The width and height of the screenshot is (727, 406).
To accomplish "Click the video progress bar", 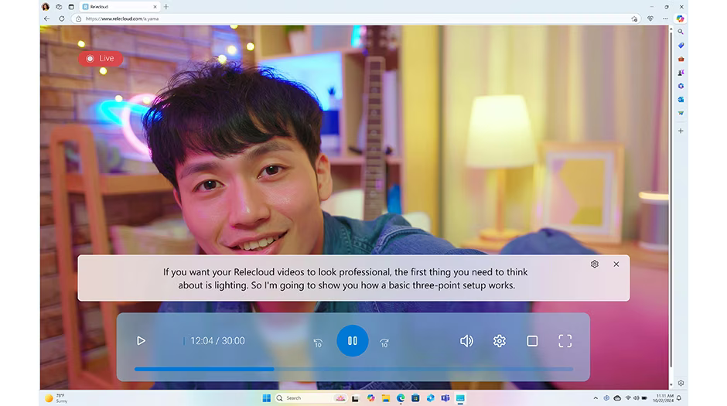I will point(353,369).
